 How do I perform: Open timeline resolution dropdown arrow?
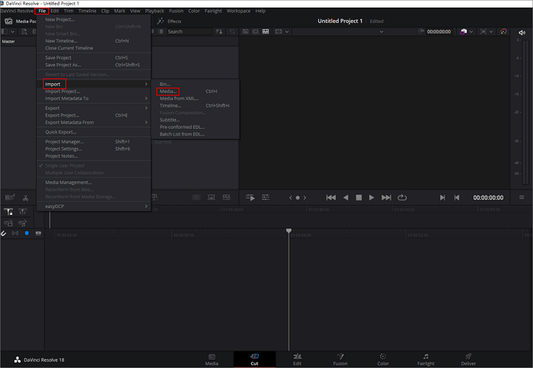[x=287, y=32]
